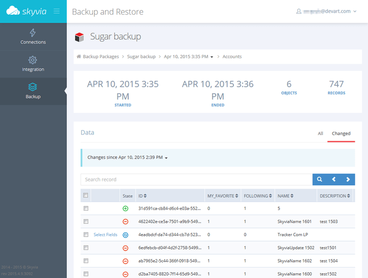The width and height of the screenshot is (368, 278).
Task: Go to previous result with left arrow
Action: pos(333,180)
